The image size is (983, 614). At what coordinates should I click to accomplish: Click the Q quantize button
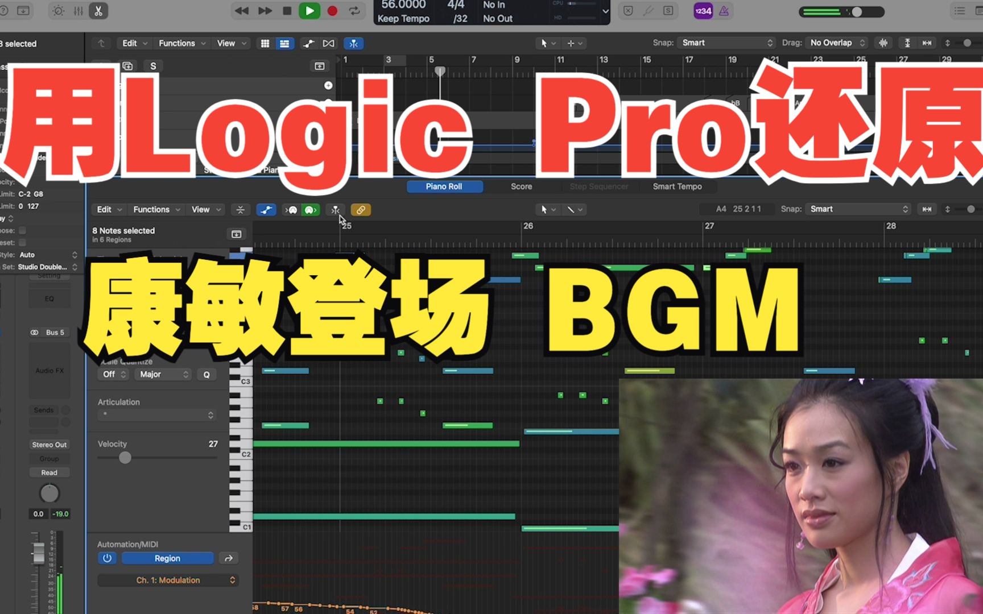tap(206, 374)
